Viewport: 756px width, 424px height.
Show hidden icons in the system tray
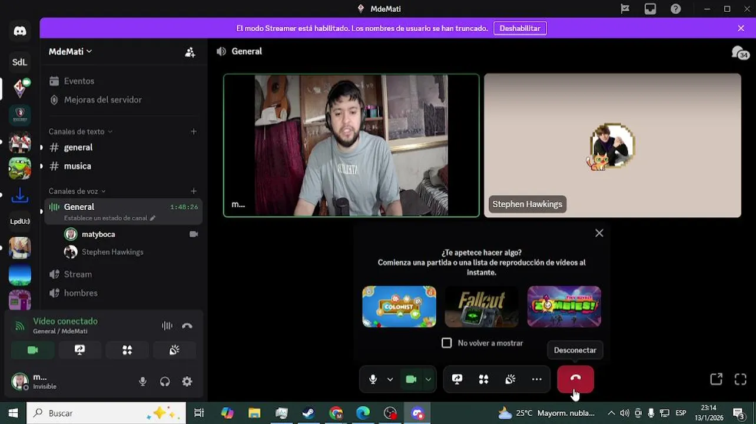[x=611, y=413]
